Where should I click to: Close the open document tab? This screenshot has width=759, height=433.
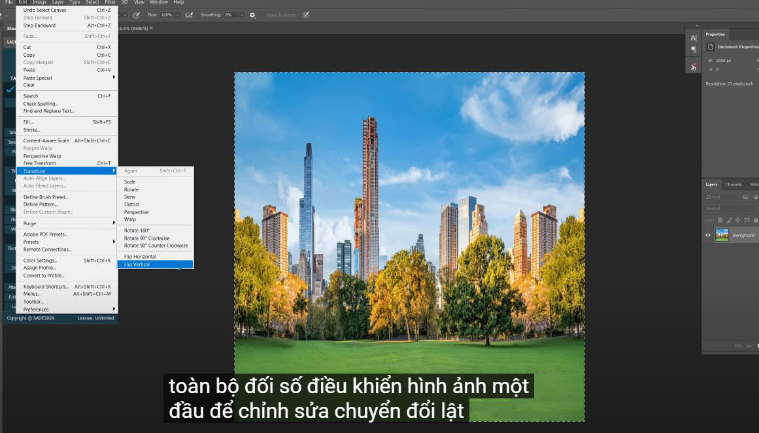tap(152, 28)
